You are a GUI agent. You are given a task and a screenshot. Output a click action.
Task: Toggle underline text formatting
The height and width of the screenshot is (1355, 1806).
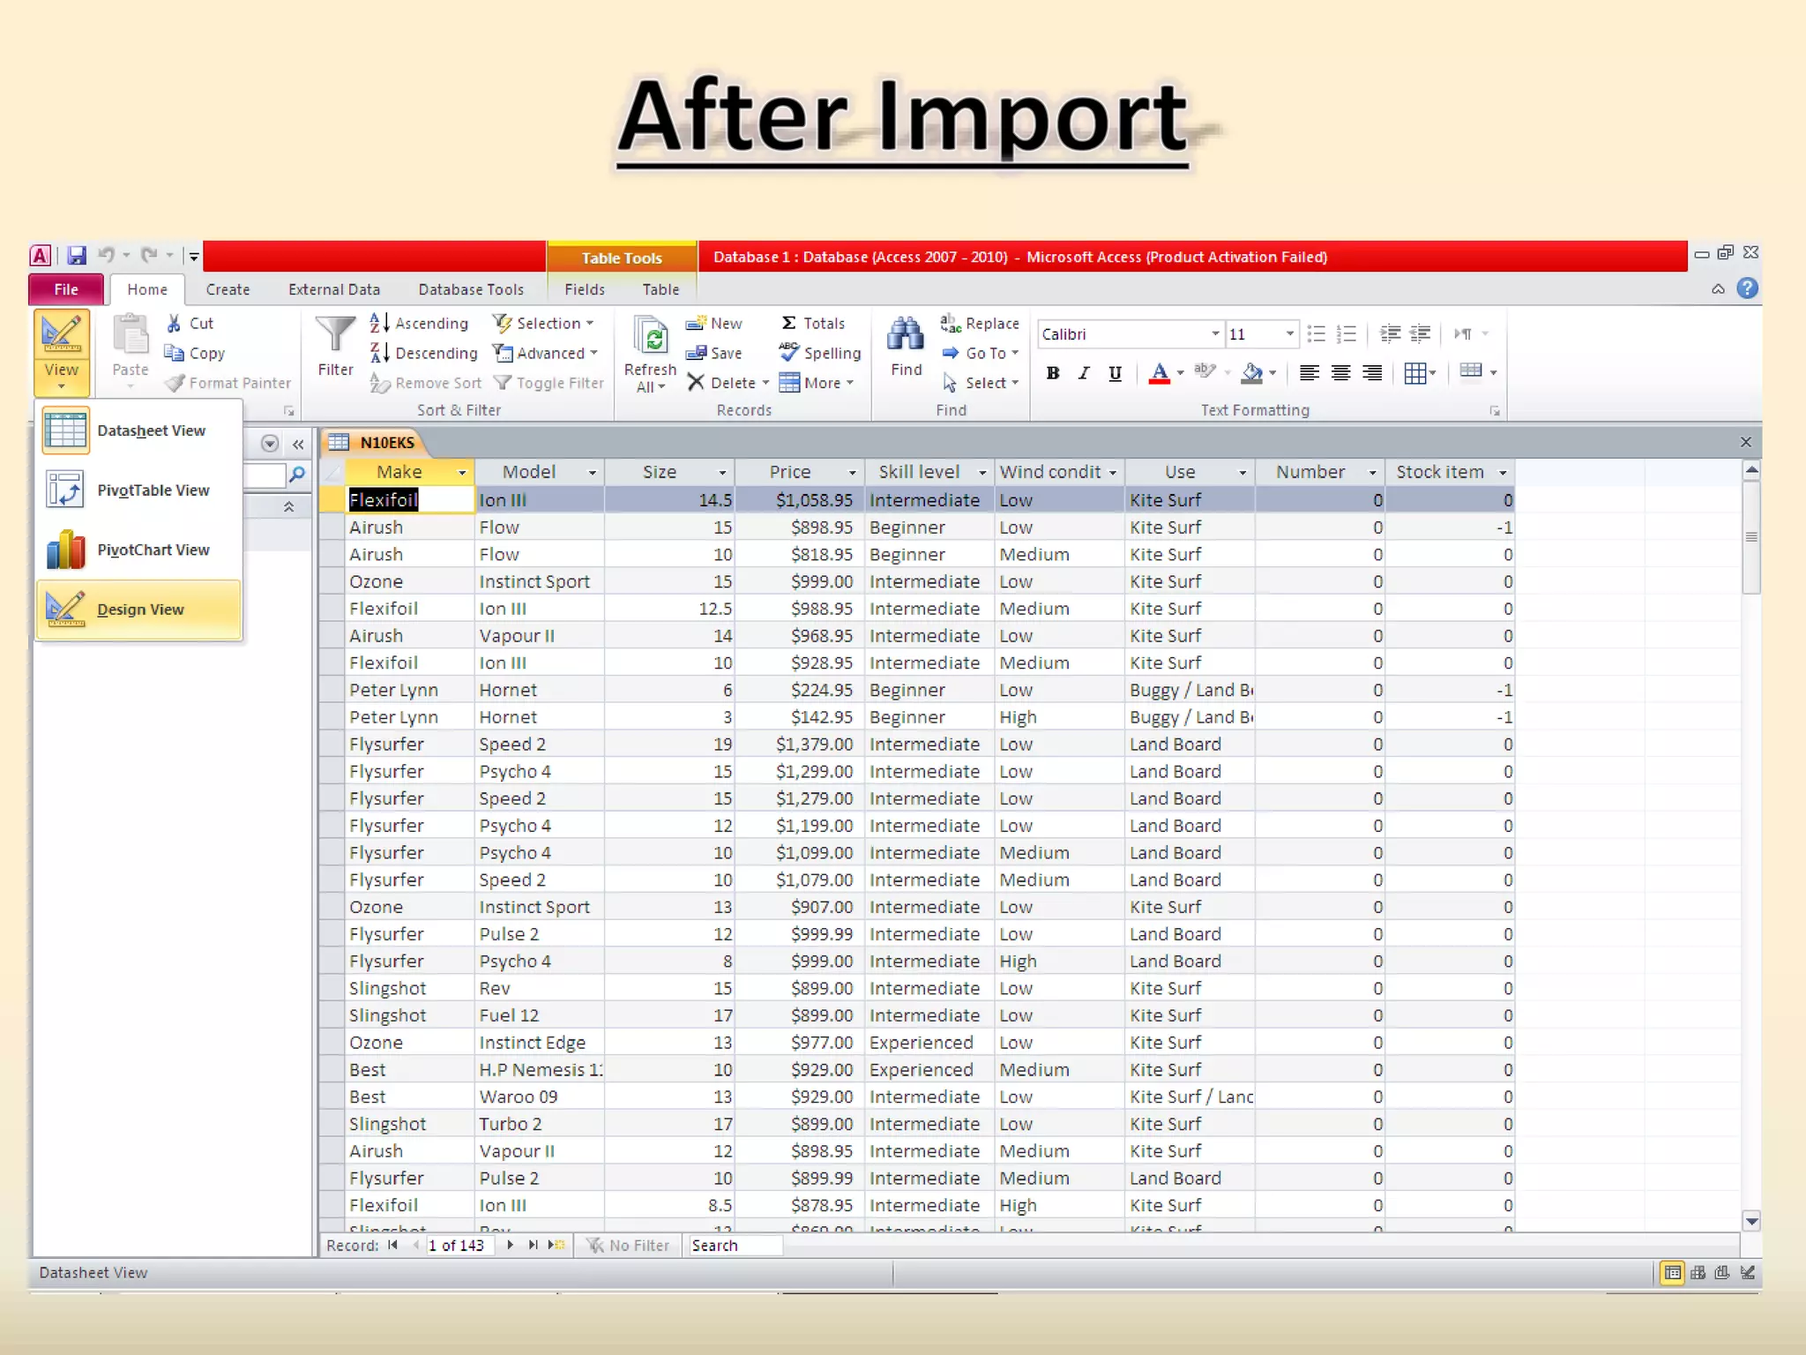pos(1115,373)
